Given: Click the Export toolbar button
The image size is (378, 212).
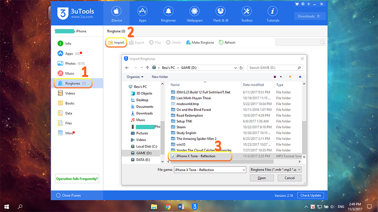Looking at the screenshot, I should (137, 42).
